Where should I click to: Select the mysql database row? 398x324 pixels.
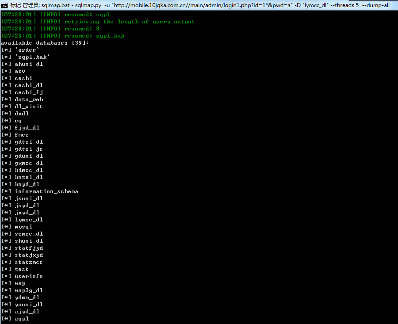pos(16,227)
